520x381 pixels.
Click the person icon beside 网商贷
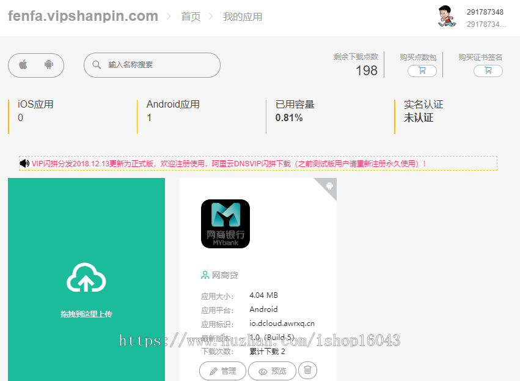coord(205,275)
